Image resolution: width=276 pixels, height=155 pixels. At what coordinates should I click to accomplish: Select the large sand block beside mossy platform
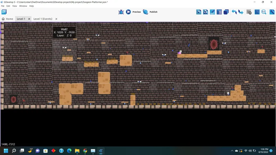pyautogui.click(x=126, y=60)
